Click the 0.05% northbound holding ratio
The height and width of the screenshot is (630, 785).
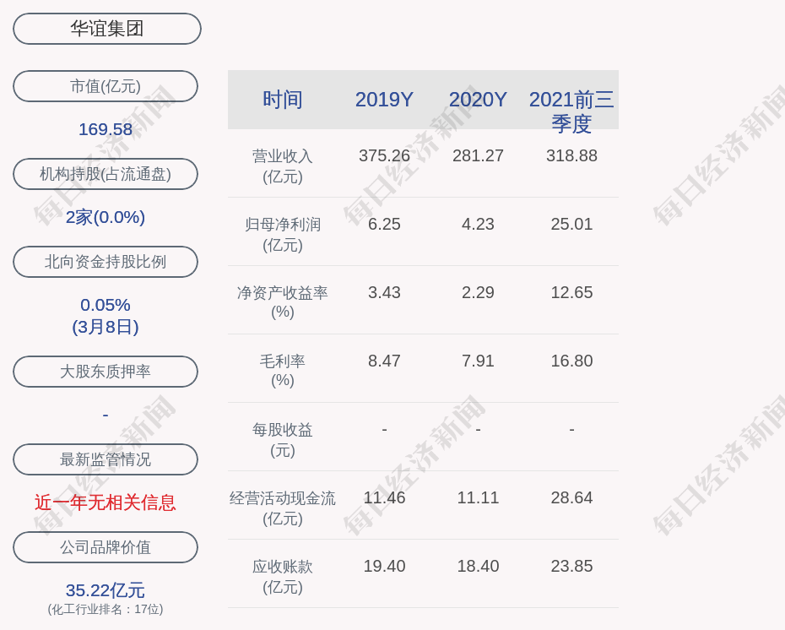(x=106, y=305)
